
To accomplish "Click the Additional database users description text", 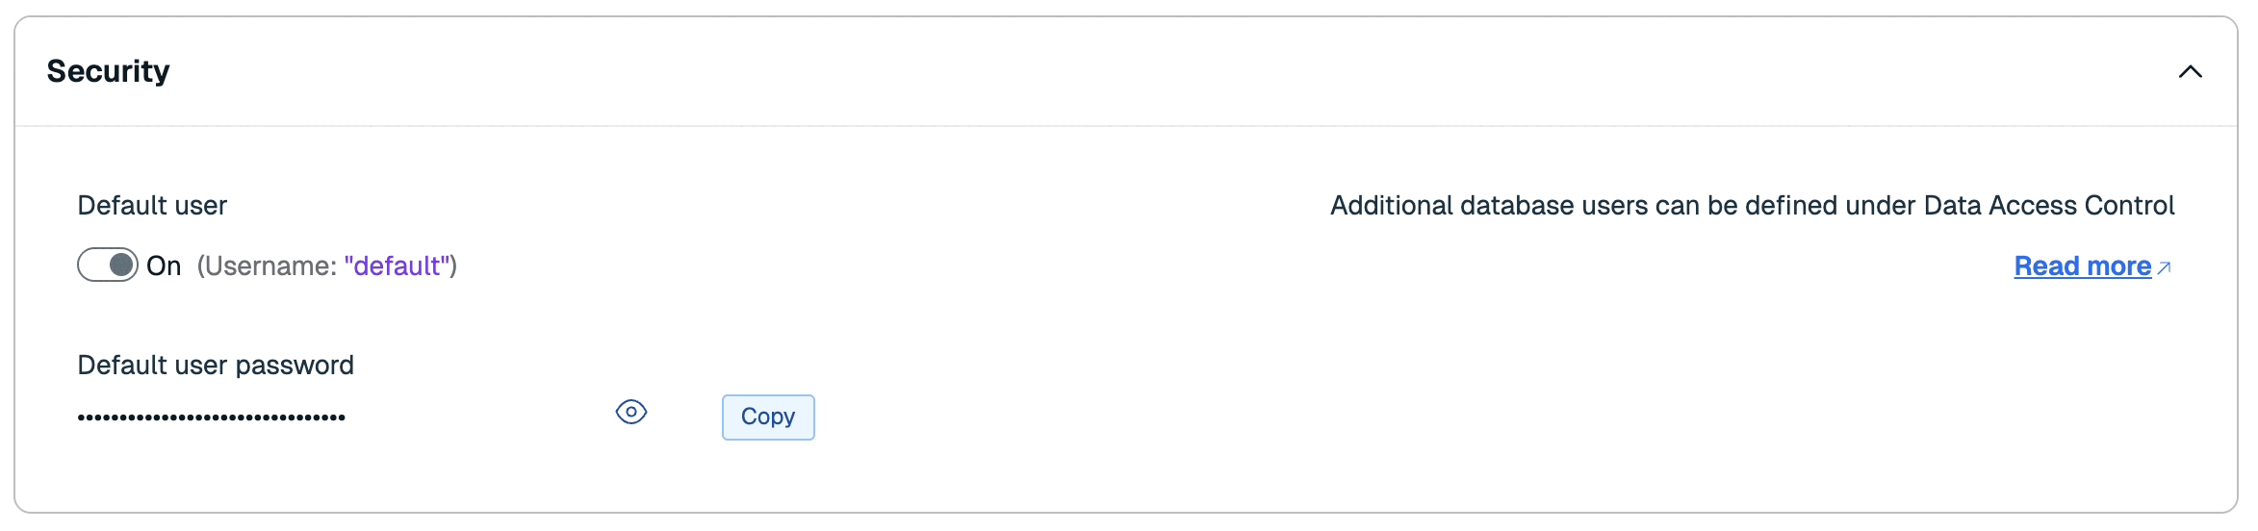I will [x=1752, y=206].
